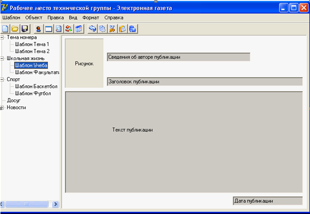Select the Шаблон Учеба tree item
The height and width of the screenshot is (214, 310).
coord(31,65)
